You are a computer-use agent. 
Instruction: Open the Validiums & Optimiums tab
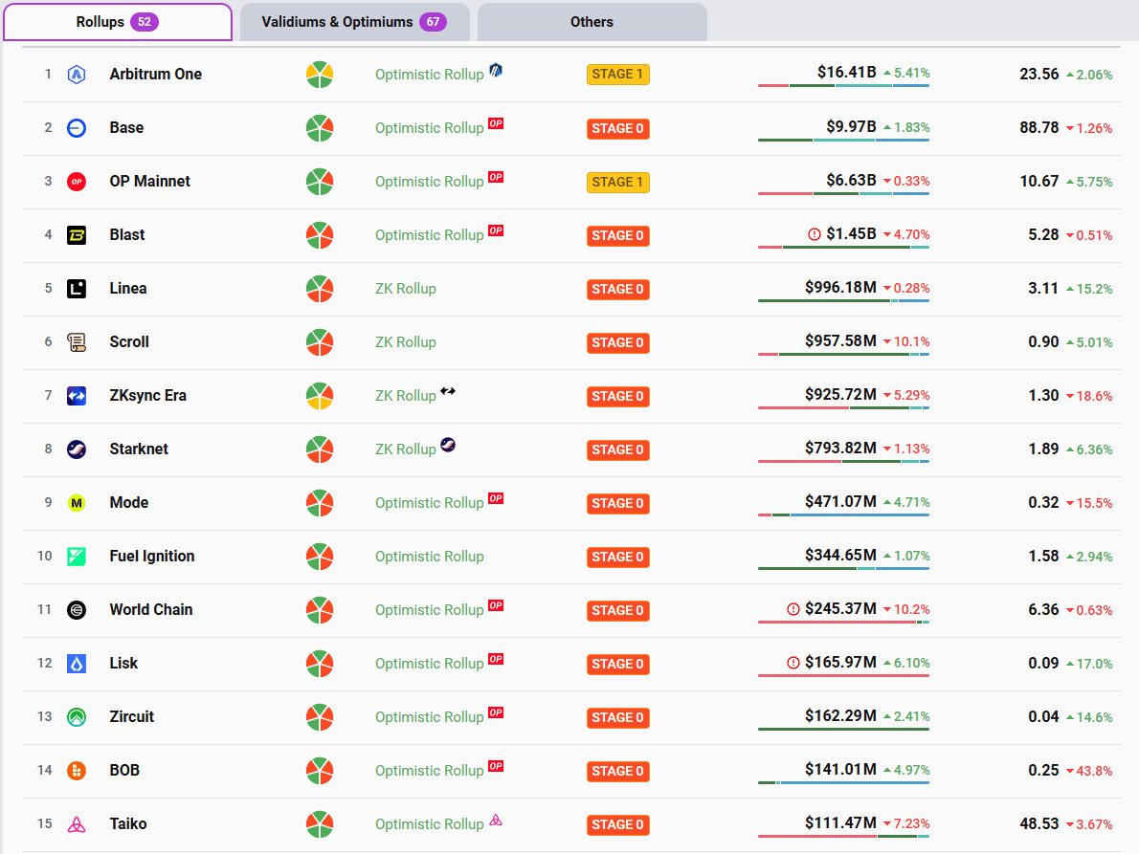click(x=354, y=22)
